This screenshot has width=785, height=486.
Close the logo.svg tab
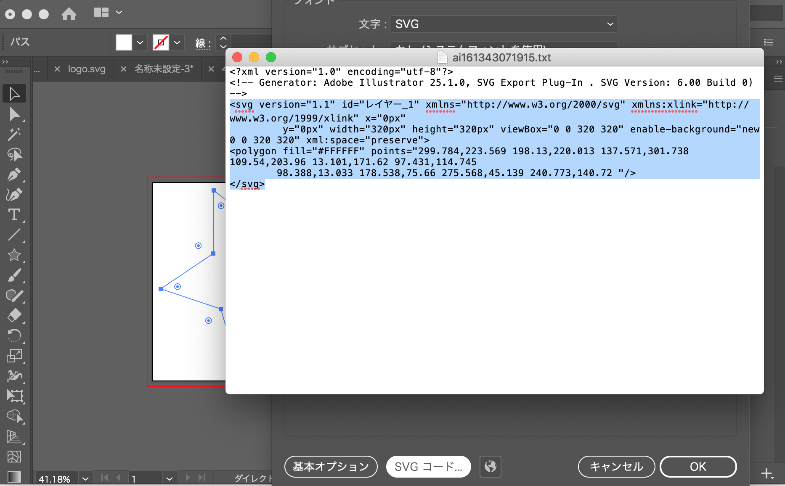pyautogui.click(x=57, y=69)
